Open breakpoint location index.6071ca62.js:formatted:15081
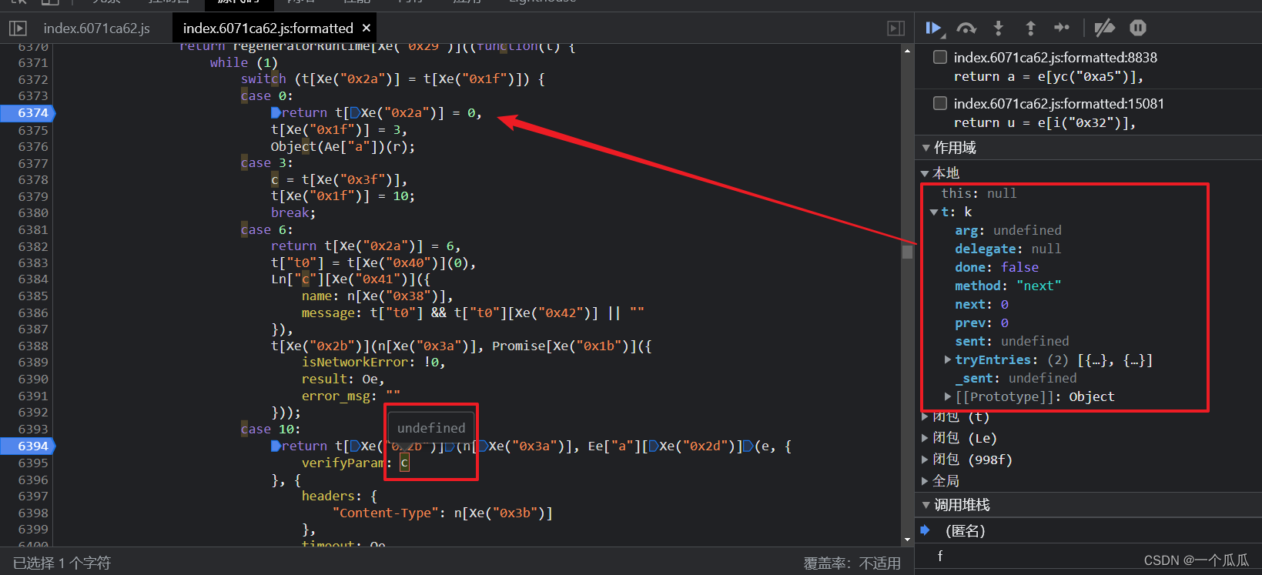The image size is (1262, 575). click(1059, 103)
